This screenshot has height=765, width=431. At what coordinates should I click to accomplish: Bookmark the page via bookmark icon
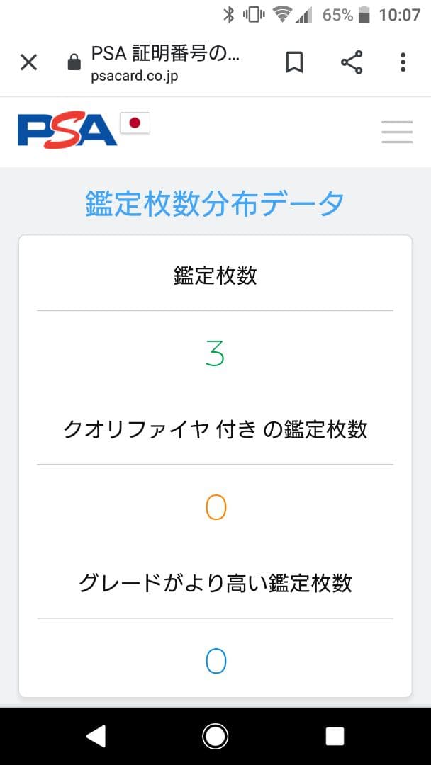pyautogui.click(x=295, y=62)
